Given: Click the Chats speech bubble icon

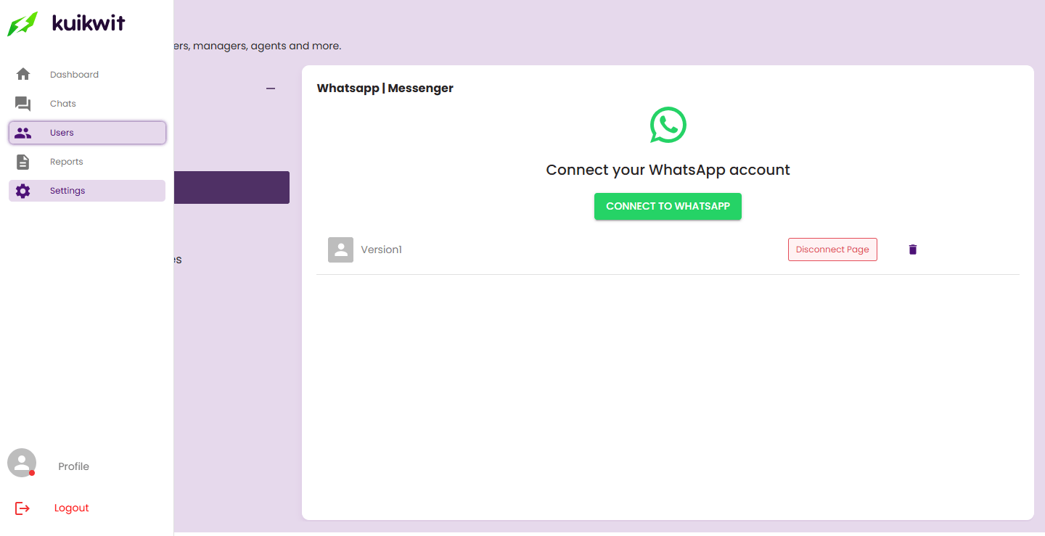Looking at the screenshot, I should tap(23, 104).
